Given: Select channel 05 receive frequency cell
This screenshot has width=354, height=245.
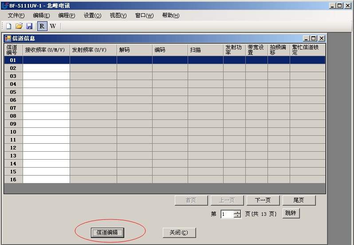Looking at the screenshot, I should 46,92.
